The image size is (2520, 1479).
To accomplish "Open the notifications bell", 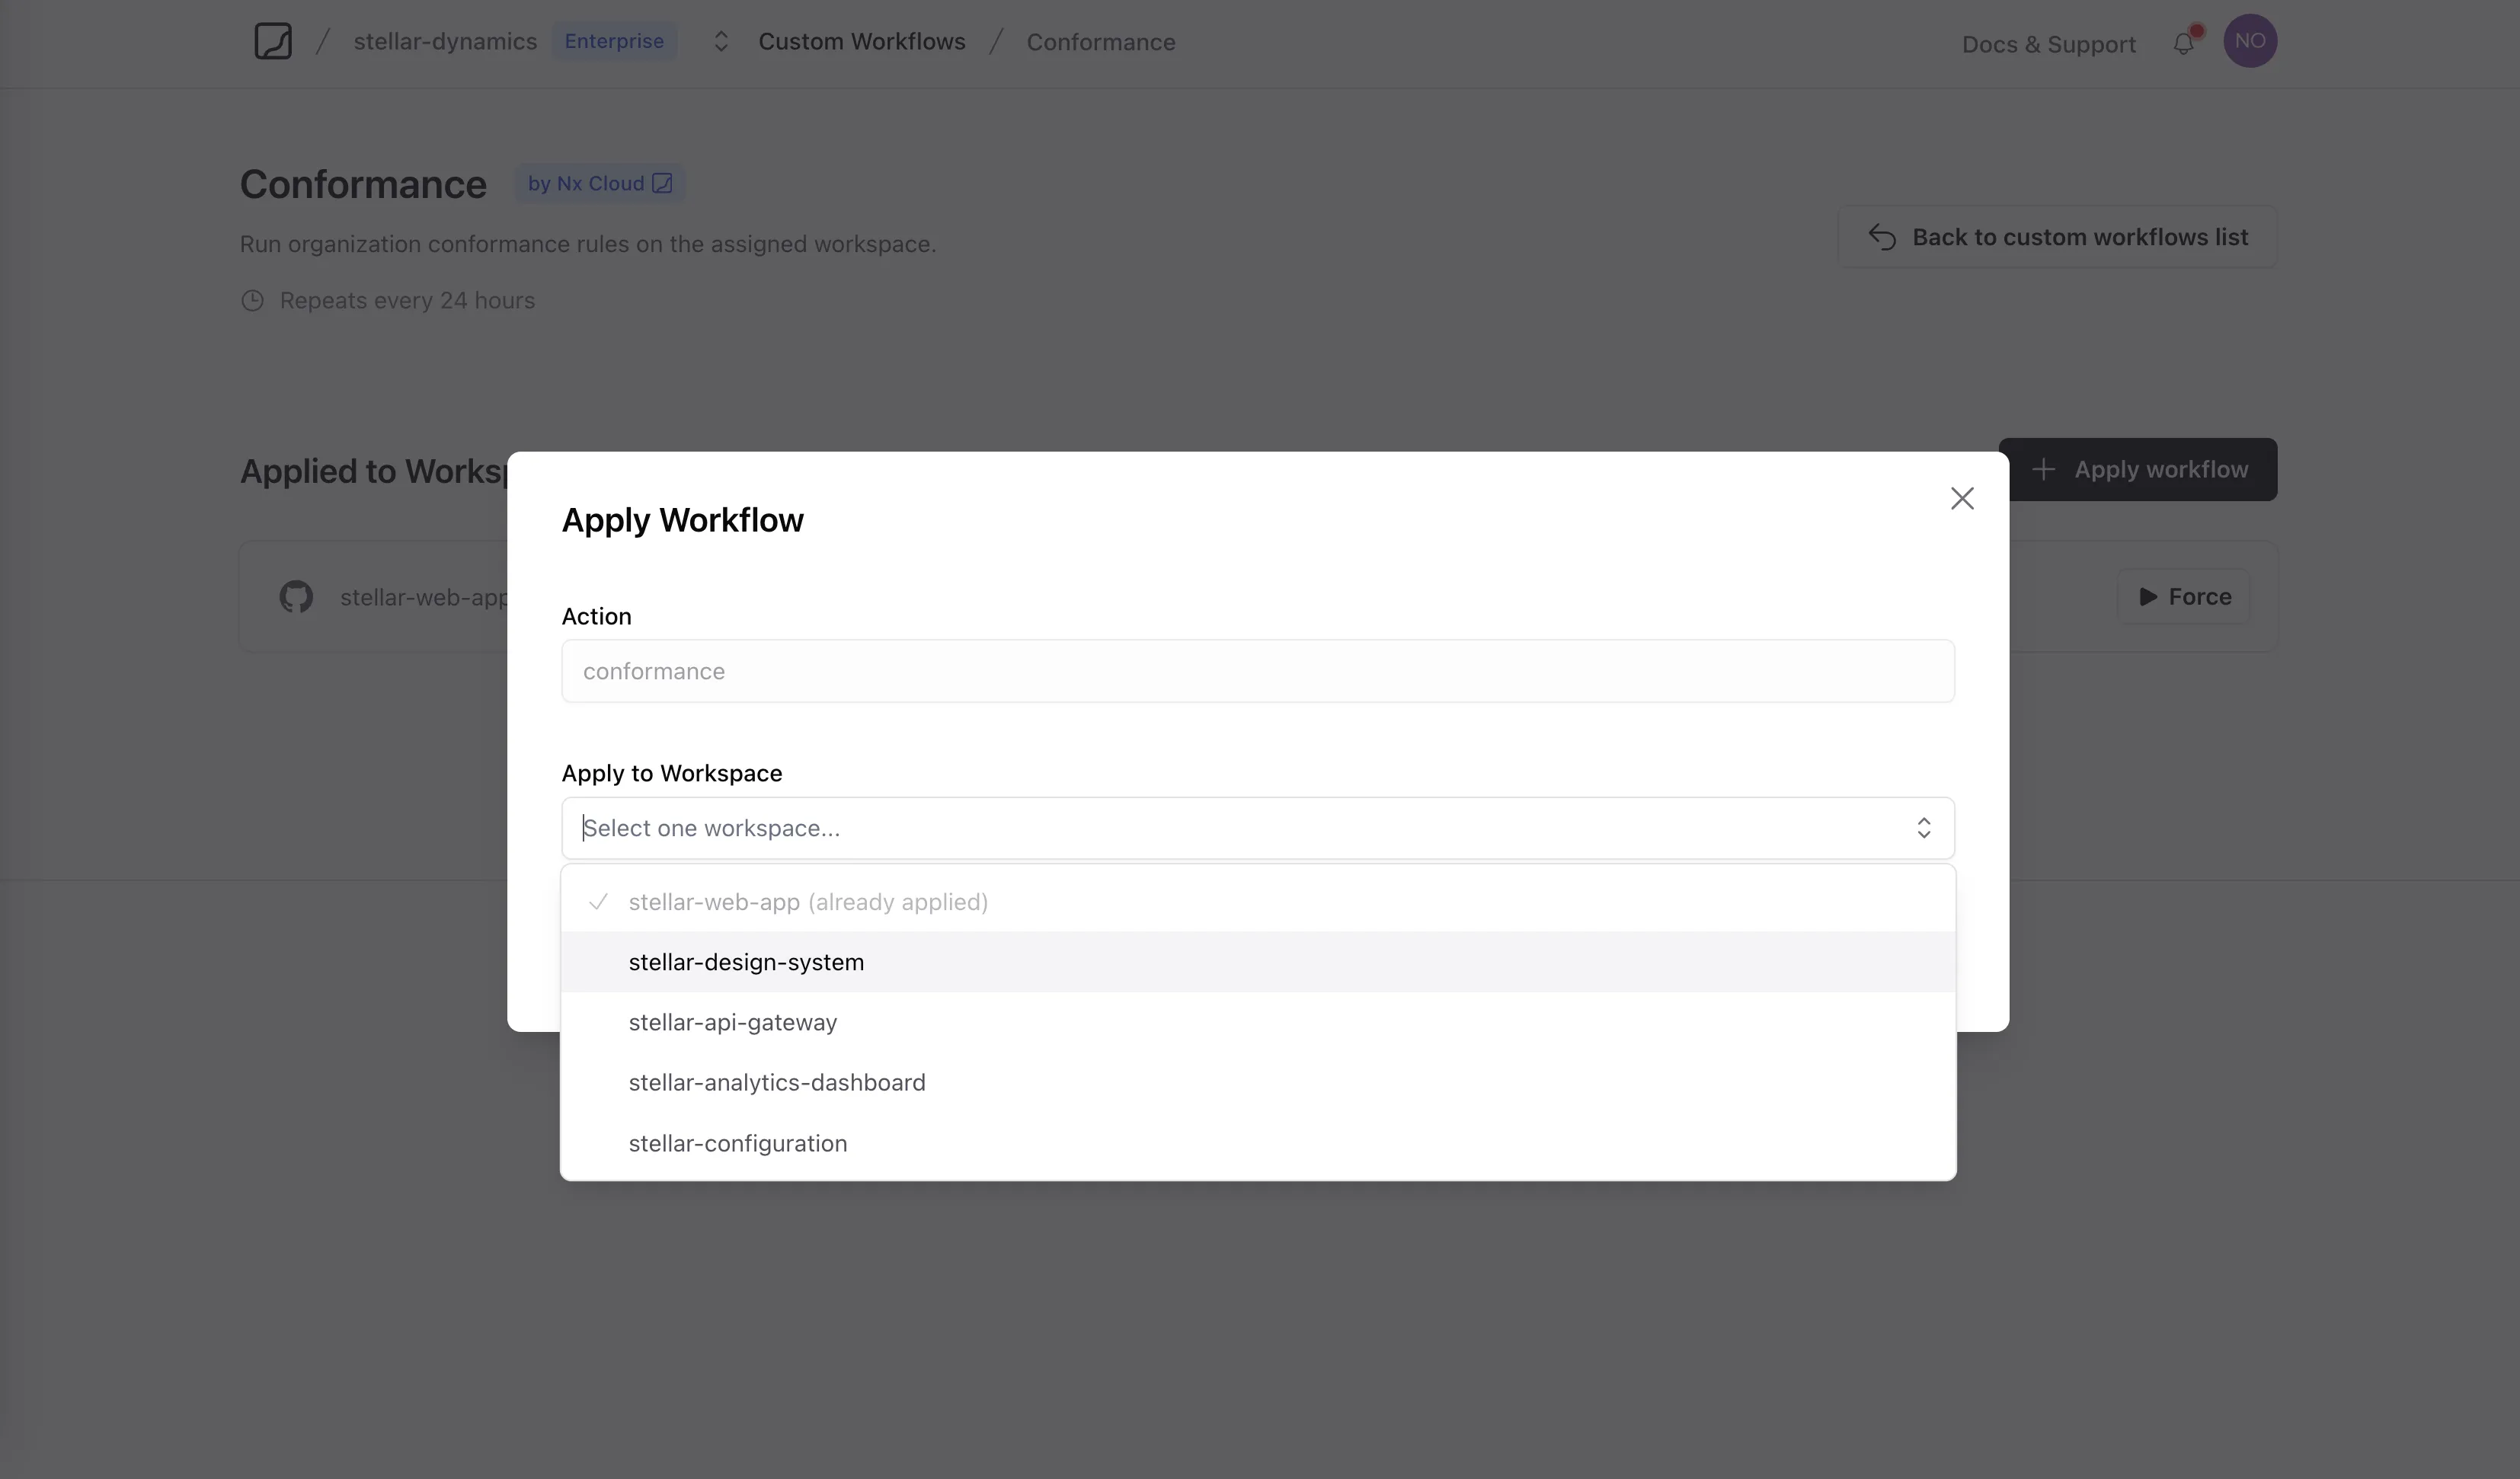I will point(2184,43).
